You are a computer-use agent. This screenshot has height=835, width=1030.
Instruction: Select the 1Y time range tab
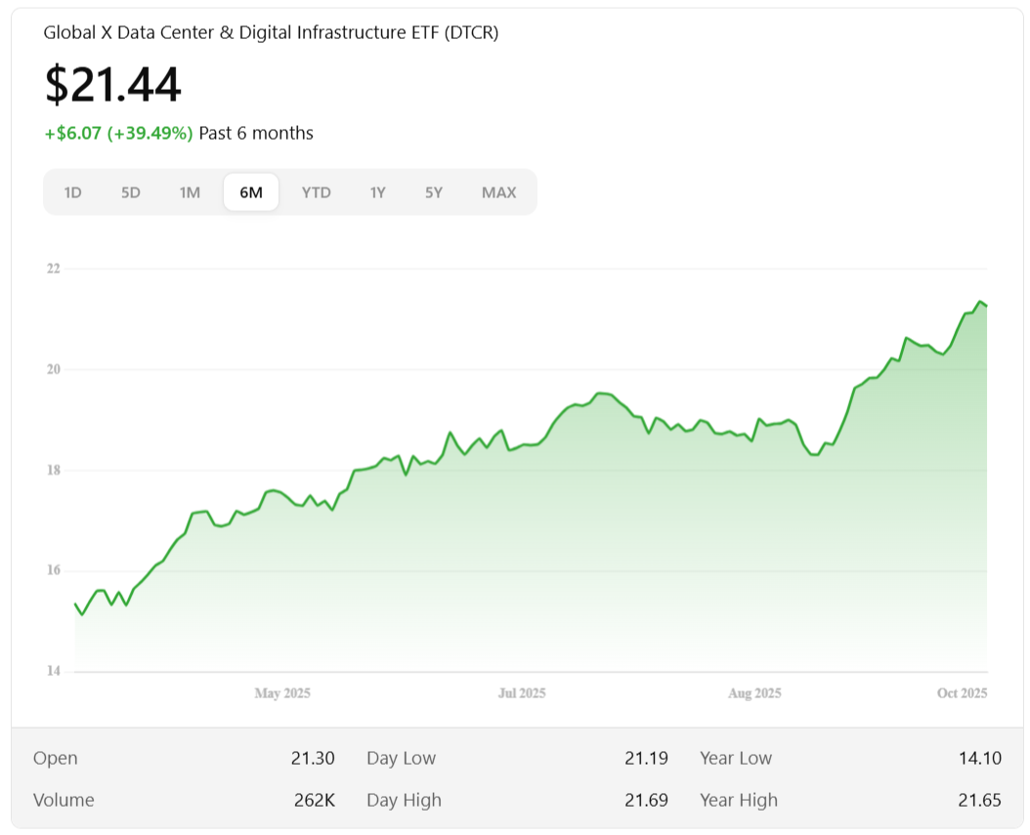coord(377,192)
